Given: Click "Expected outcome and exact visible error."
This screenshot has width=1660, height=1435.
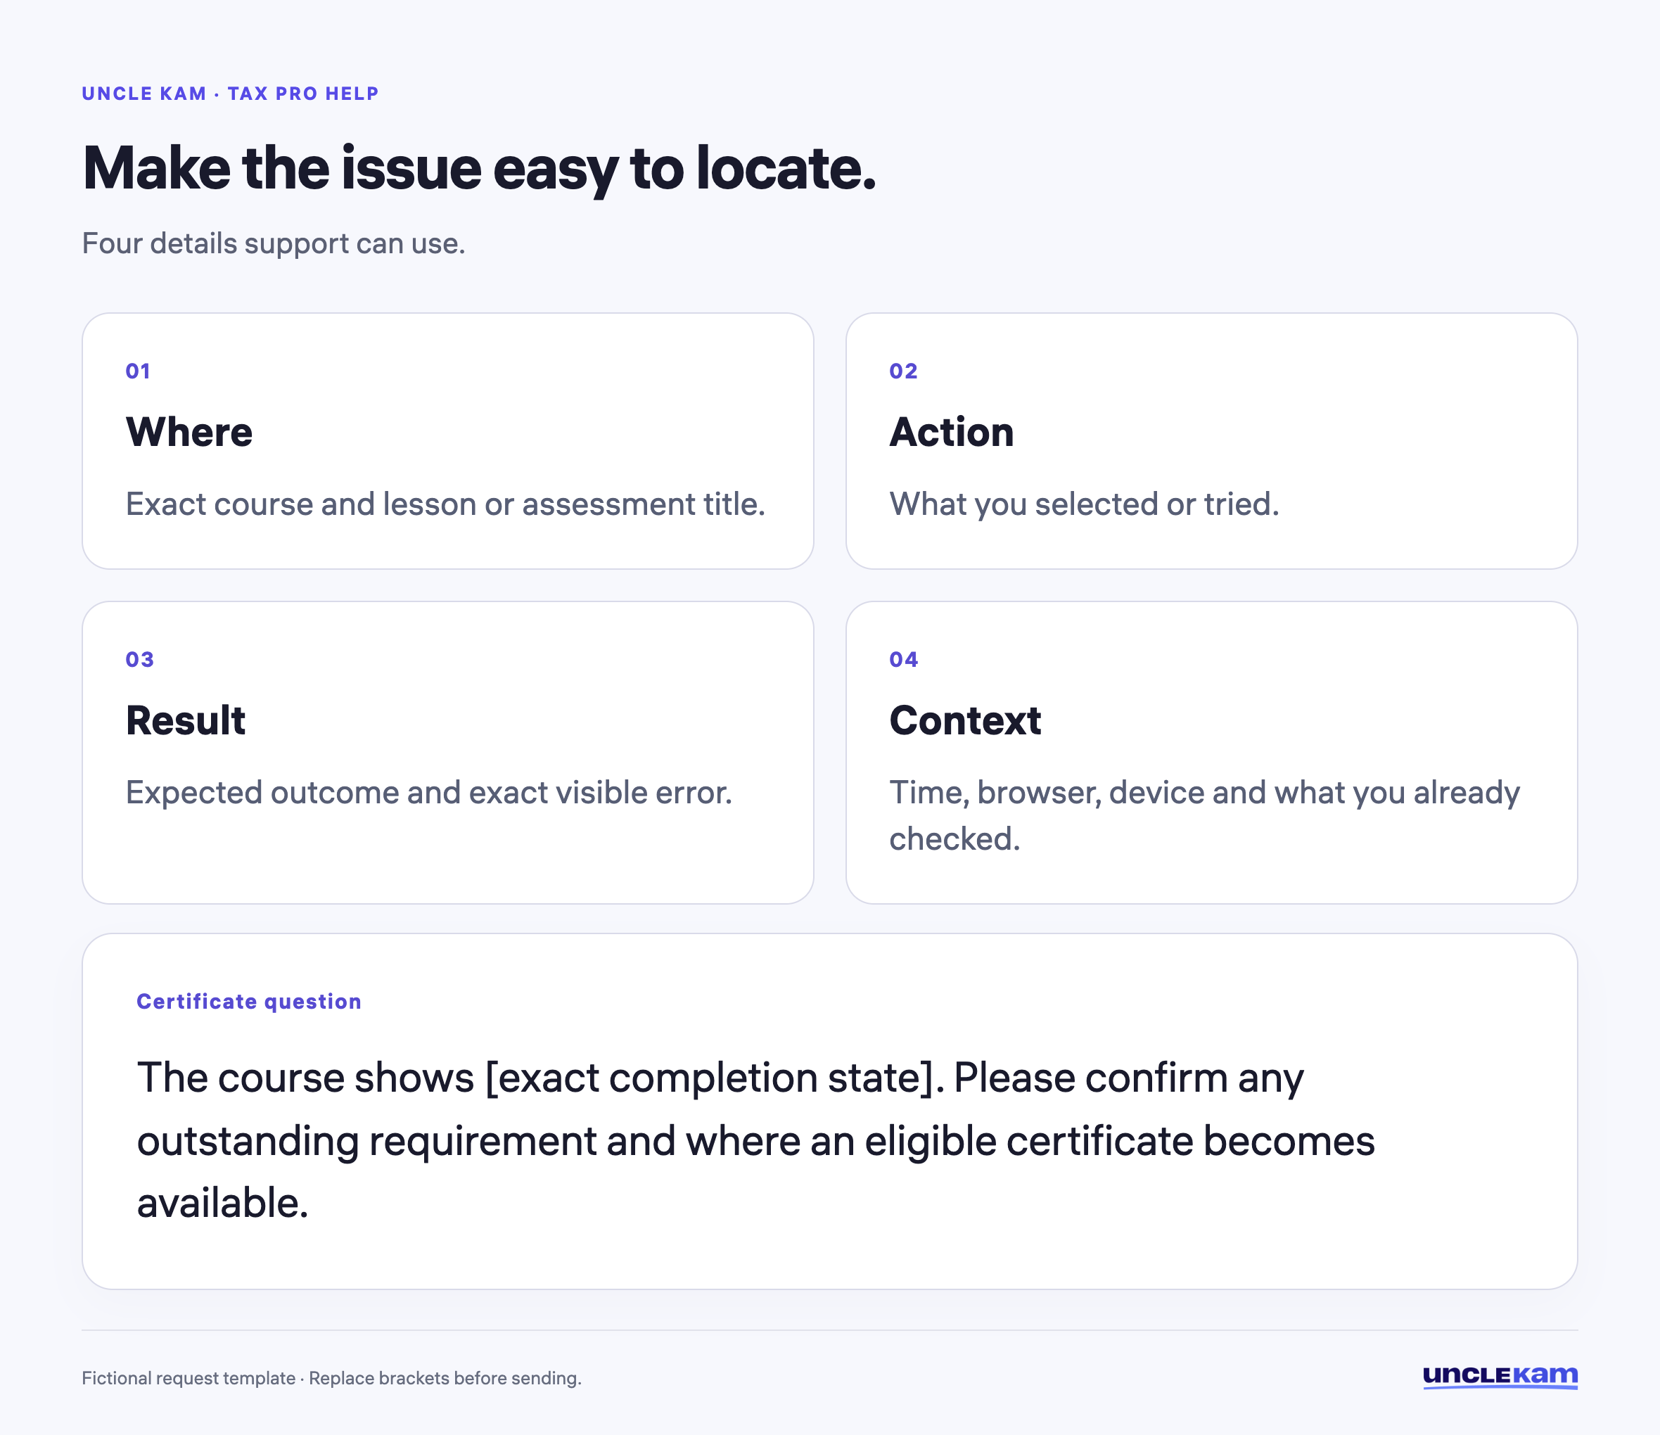Looking at the screenshot, I should coord(428,792).
